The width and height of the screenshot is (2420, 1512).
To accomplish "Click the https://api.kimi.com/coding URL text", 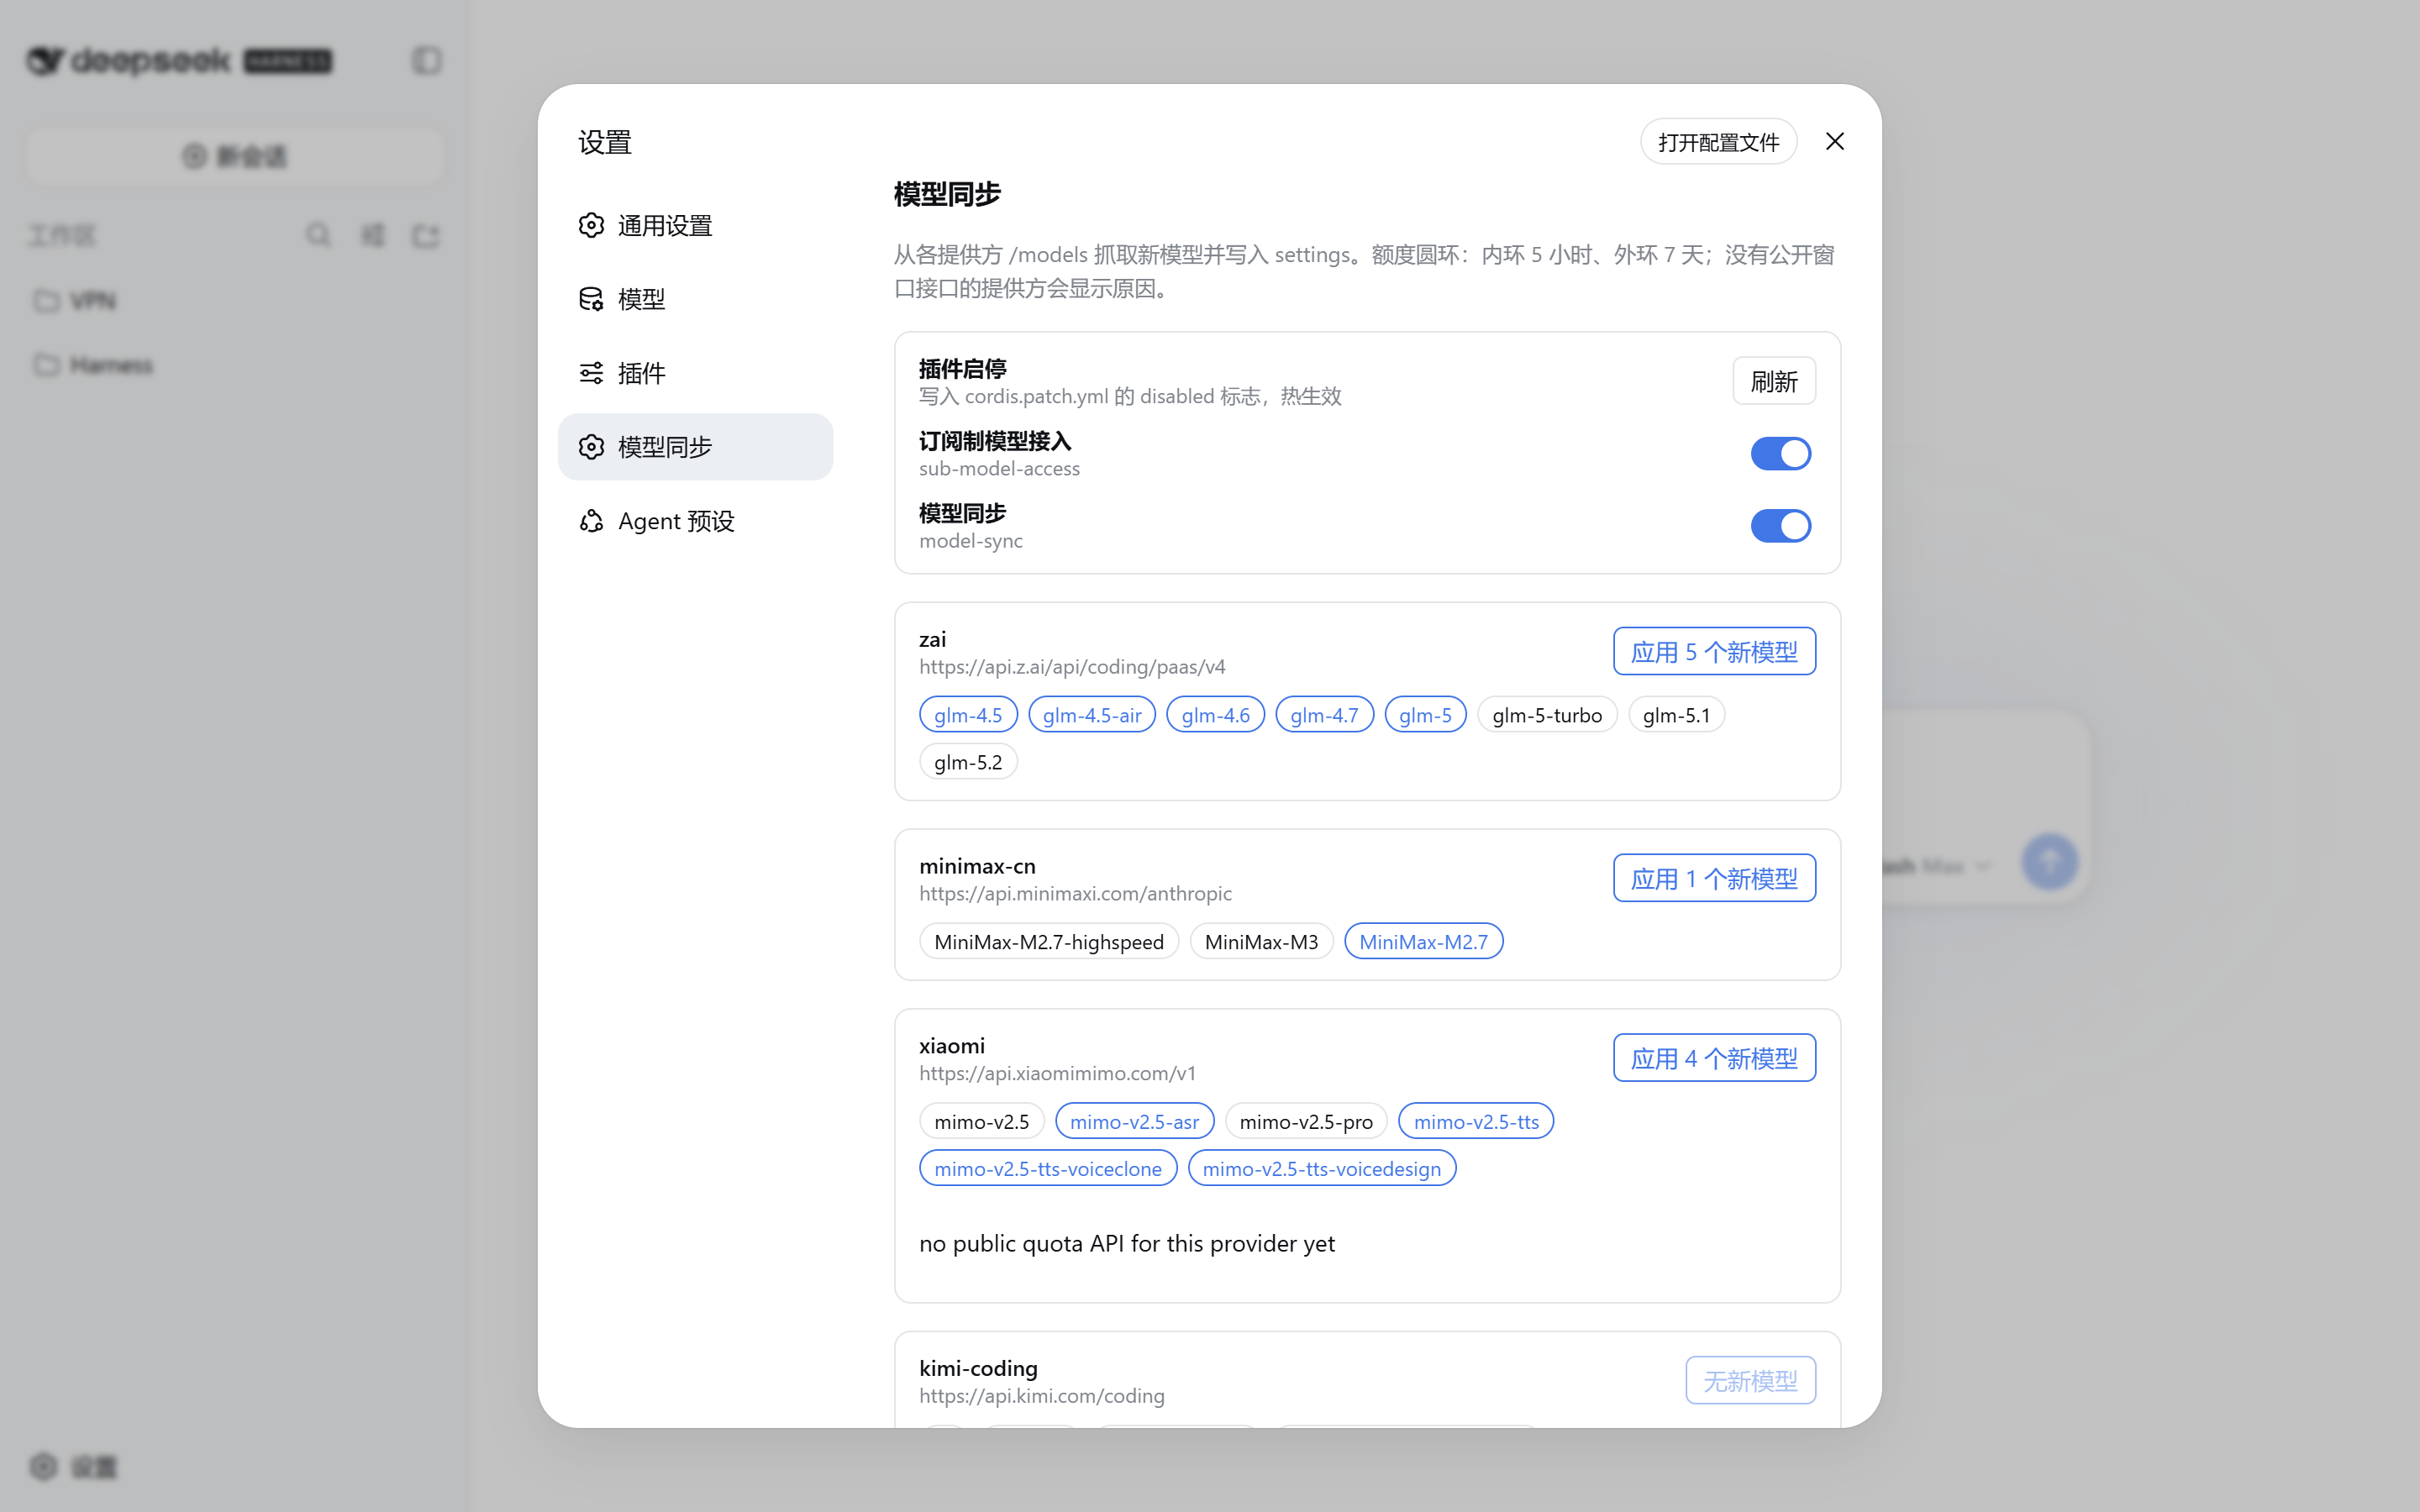I will 1041,1395.
